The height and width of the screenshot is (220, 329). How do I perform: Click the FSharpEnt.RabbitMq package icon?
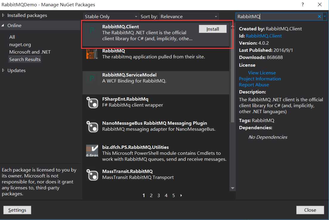point(92,102)
